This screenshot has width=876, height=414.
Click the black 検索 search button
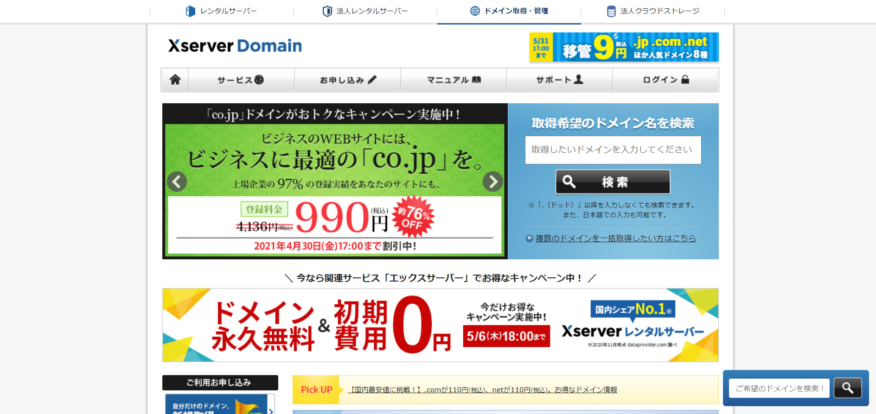click(613, 182)
